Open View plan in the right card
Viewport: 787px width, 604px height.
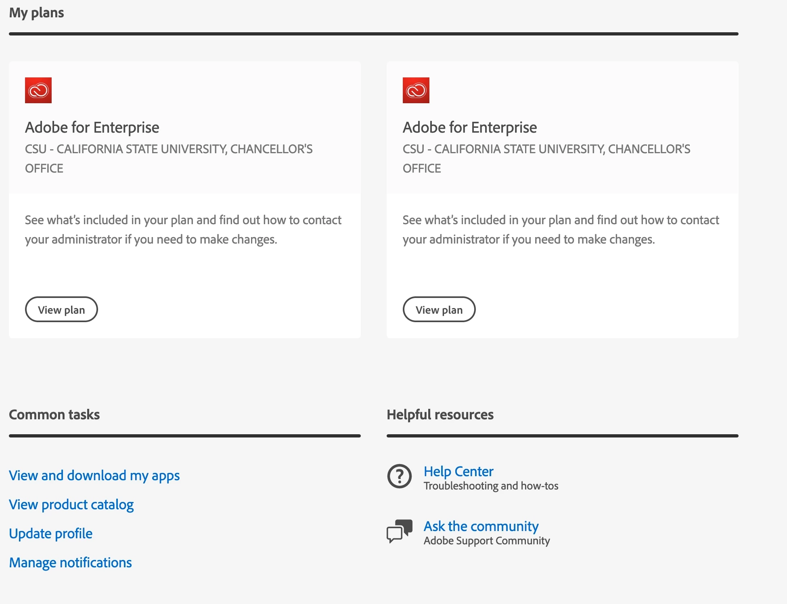439,309
